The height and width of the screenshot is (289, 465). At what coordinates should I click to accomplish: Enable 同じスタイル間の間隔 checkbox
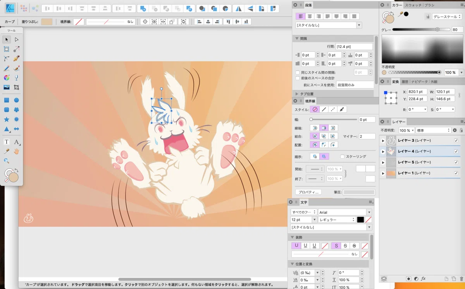click(x=298, y=72)
